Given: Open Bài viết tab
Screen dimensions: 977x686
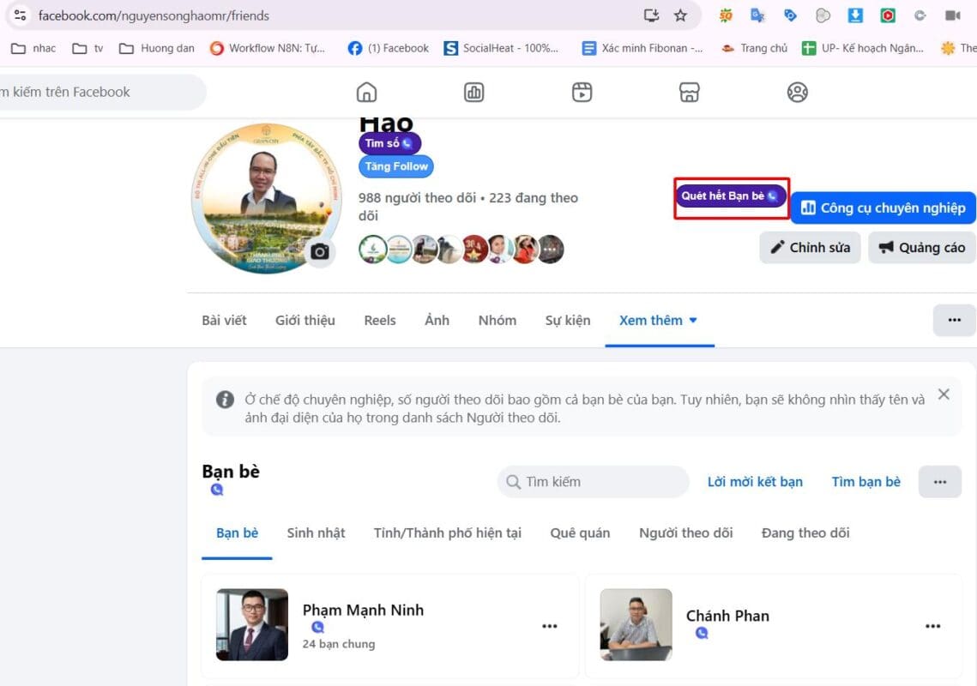Looking at the screenshot, I should 225,320.
